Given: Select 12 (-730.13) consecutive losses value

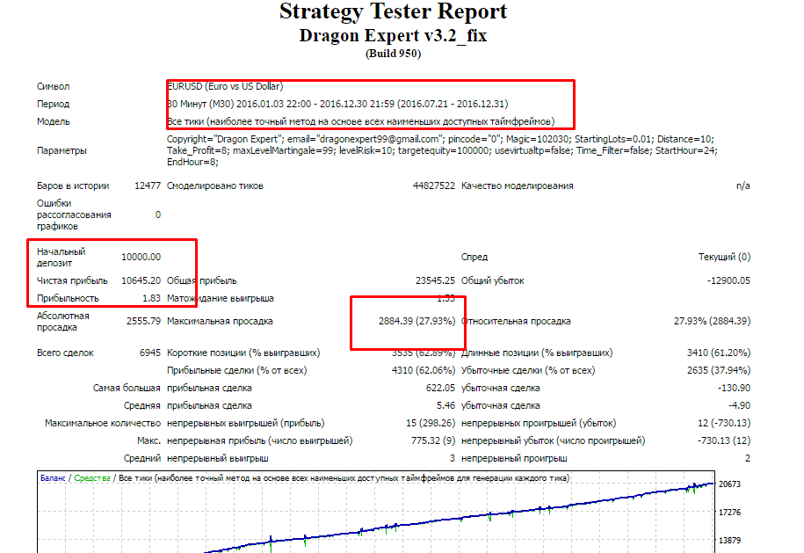Looking at the screenshot, I should (x=724, y=423).
